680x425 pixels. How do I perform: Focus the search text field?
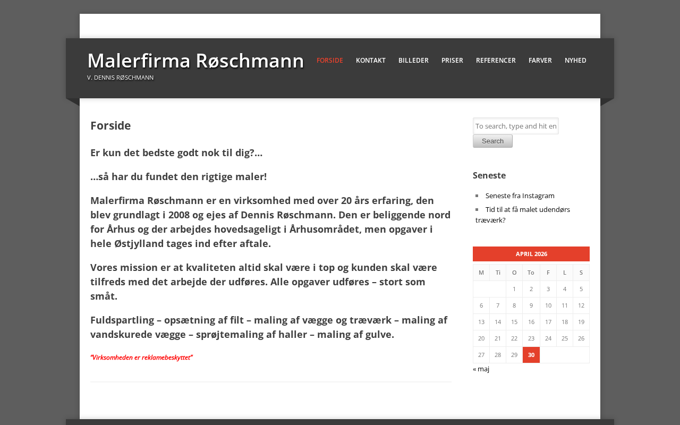click(x=516, y=126)
